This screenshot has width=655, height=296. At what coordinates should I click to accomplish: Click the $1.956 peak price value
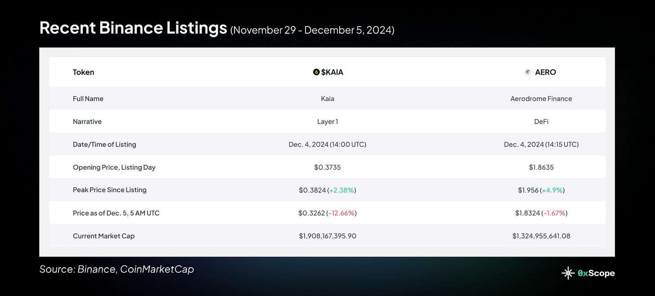point(528,190)
